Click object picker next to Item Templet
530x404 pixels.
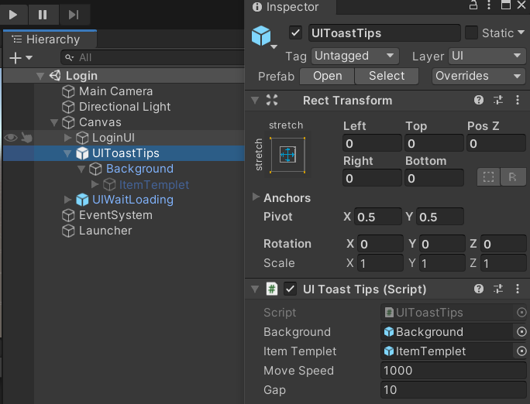(x=521, y=351)
